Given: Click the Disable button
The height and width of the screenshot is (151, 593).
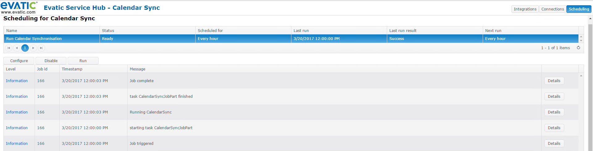Looking at the screenshot, I should click(51, 61).
